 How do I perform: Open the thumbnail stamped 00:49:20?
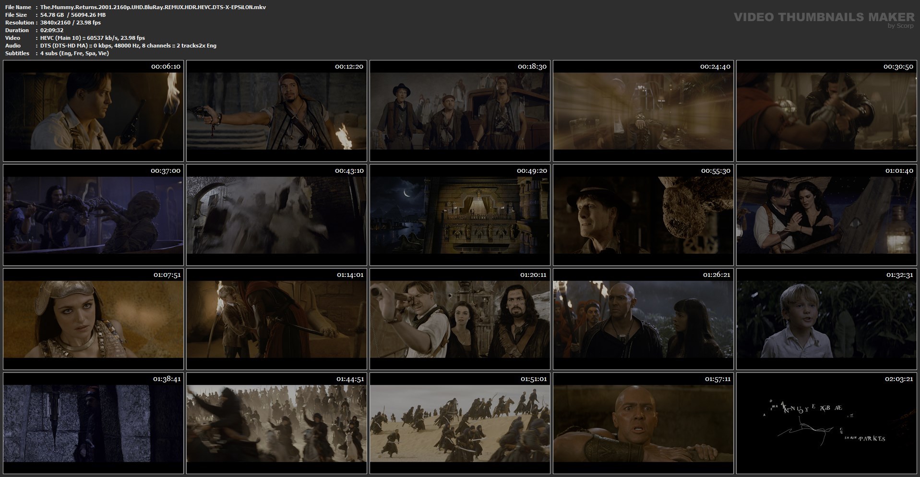(x=460, y=215)
